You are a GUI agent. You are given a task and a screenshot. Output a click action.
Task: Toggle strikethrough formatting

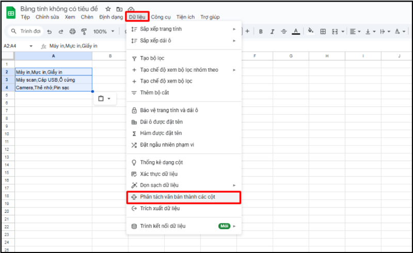(x=283, y=31)
